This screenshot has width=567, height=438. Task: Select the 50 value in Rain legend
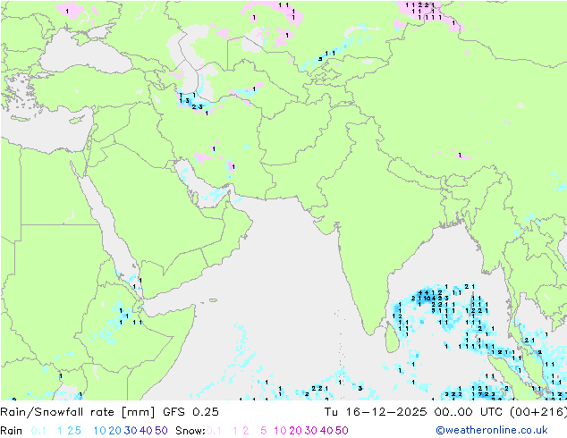161,431
